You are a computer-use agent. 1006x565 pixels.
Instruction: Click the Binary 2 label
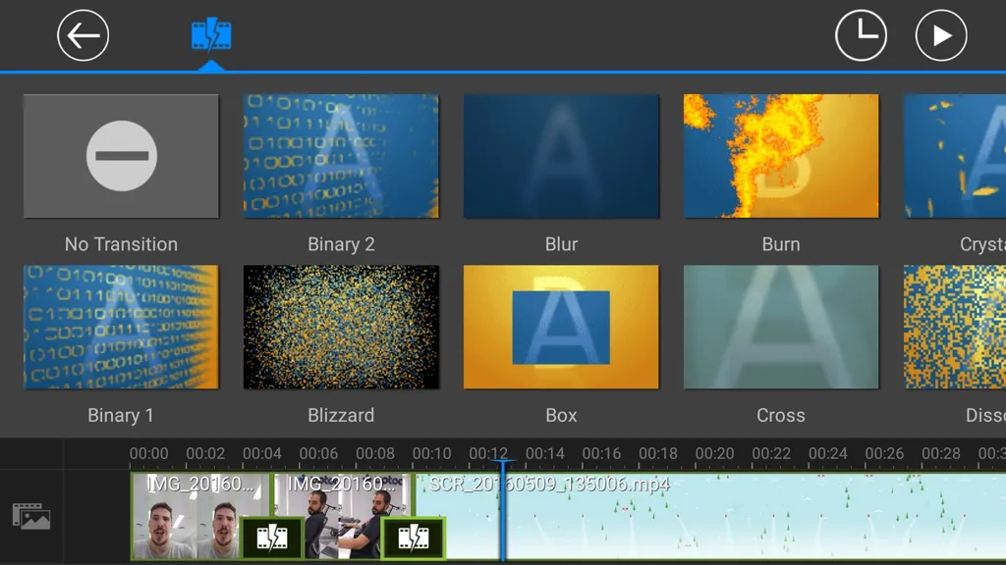[x=341, y=244]
